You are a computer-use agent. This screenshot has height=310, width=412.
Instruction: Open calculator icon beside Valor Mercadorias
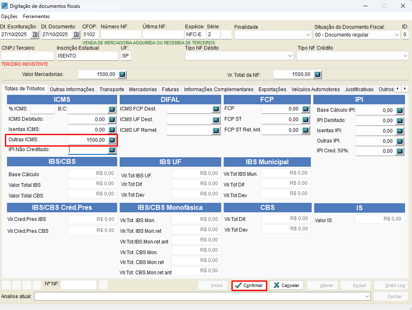pos(122,74)
